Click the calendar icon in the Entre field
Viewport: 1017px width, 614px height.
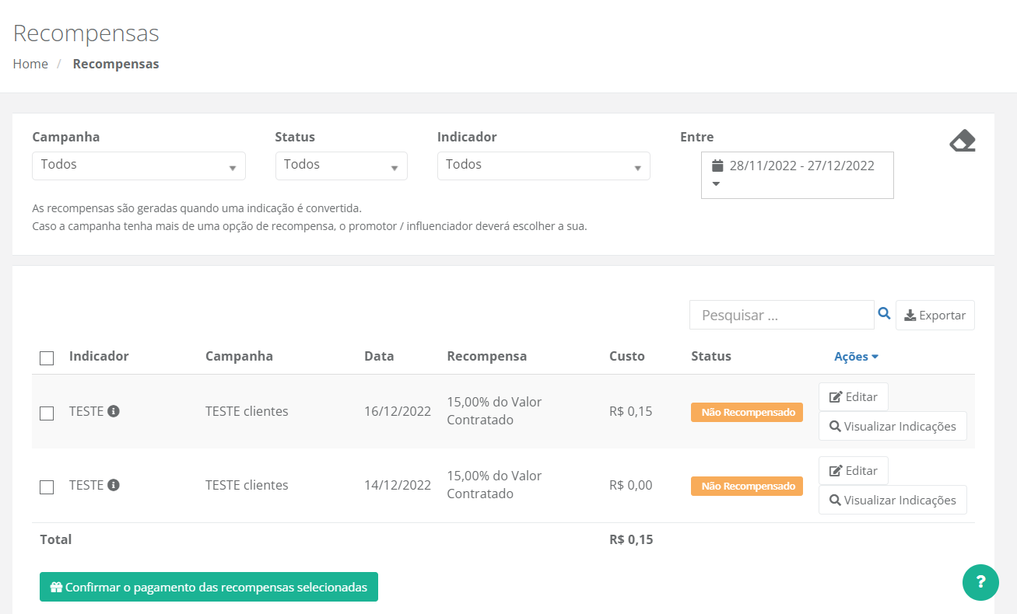click(x=717, y=166)
